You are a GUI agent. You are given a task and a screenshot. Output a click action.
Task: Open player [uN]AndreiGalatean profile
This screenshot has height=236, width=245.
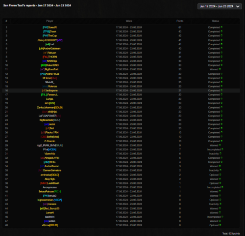(49, 49)
